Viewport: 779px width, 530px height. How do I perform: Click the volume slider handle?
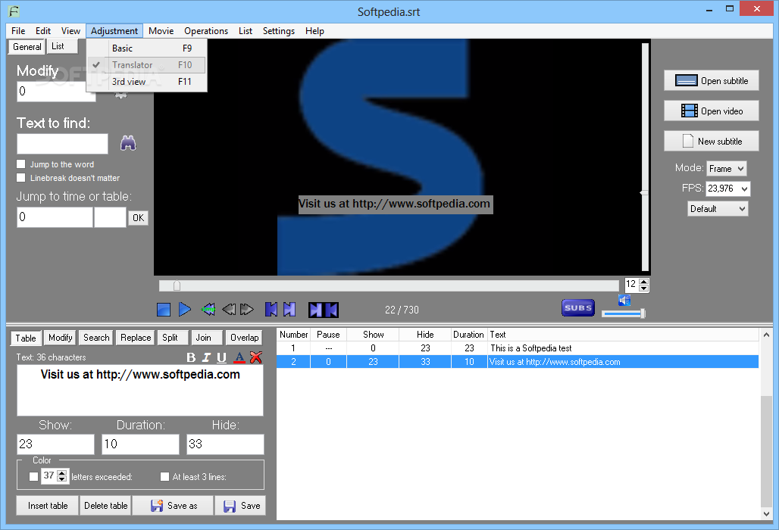pyautogui.click(x=643, y=313)
